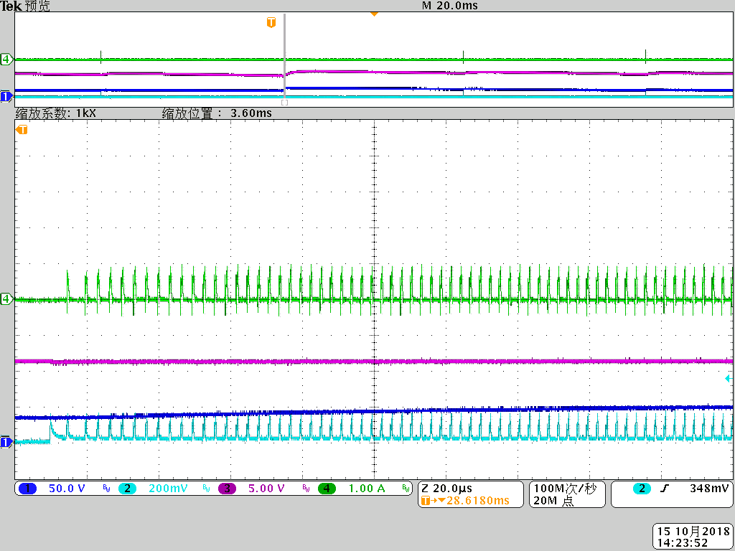This screenshot has width=735, height=551.
Task: Click the 50.0 V channel 1 scale readout
Action: click(67, 488)
